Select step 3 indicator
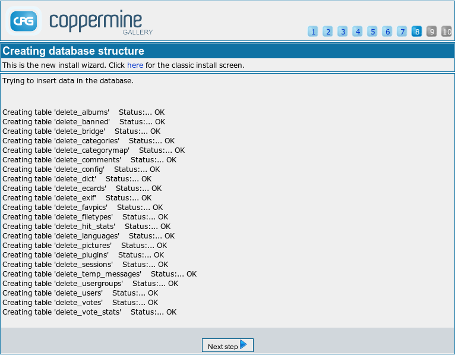 [x=343, y=32]
